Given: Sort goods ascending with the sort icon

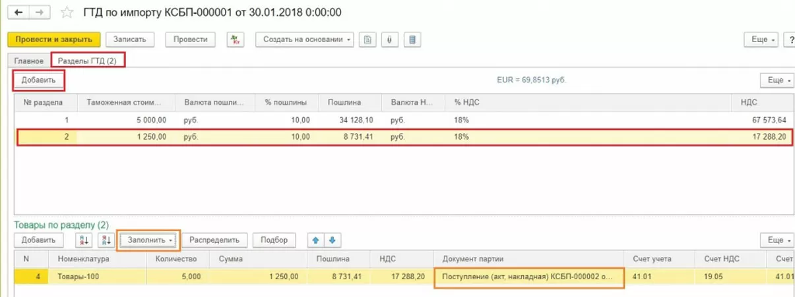Looking at the screenshot, I should (84, 240).
